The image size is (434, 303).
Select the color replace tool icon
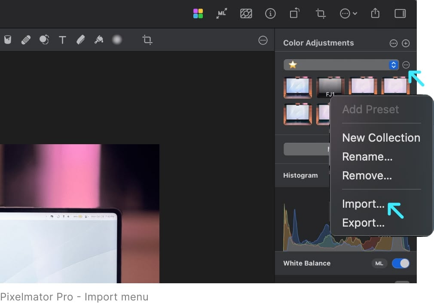click(x=44, y=40)
